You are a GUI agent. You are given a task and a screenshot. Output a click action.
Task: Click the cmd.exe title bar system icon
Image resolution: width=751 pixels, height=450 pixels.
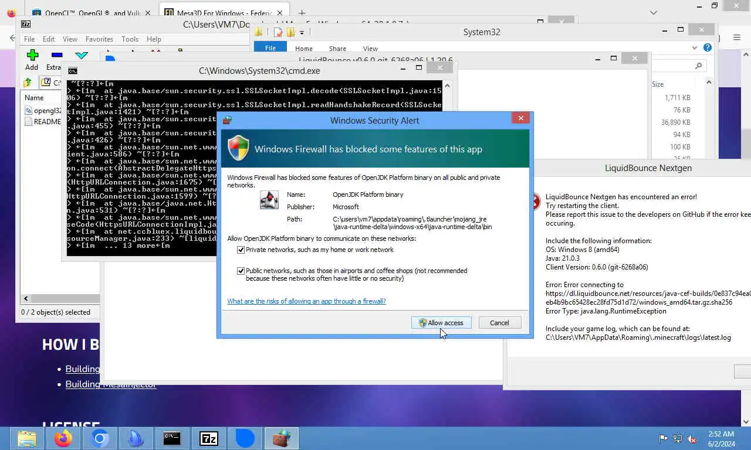tap(72, 71)
